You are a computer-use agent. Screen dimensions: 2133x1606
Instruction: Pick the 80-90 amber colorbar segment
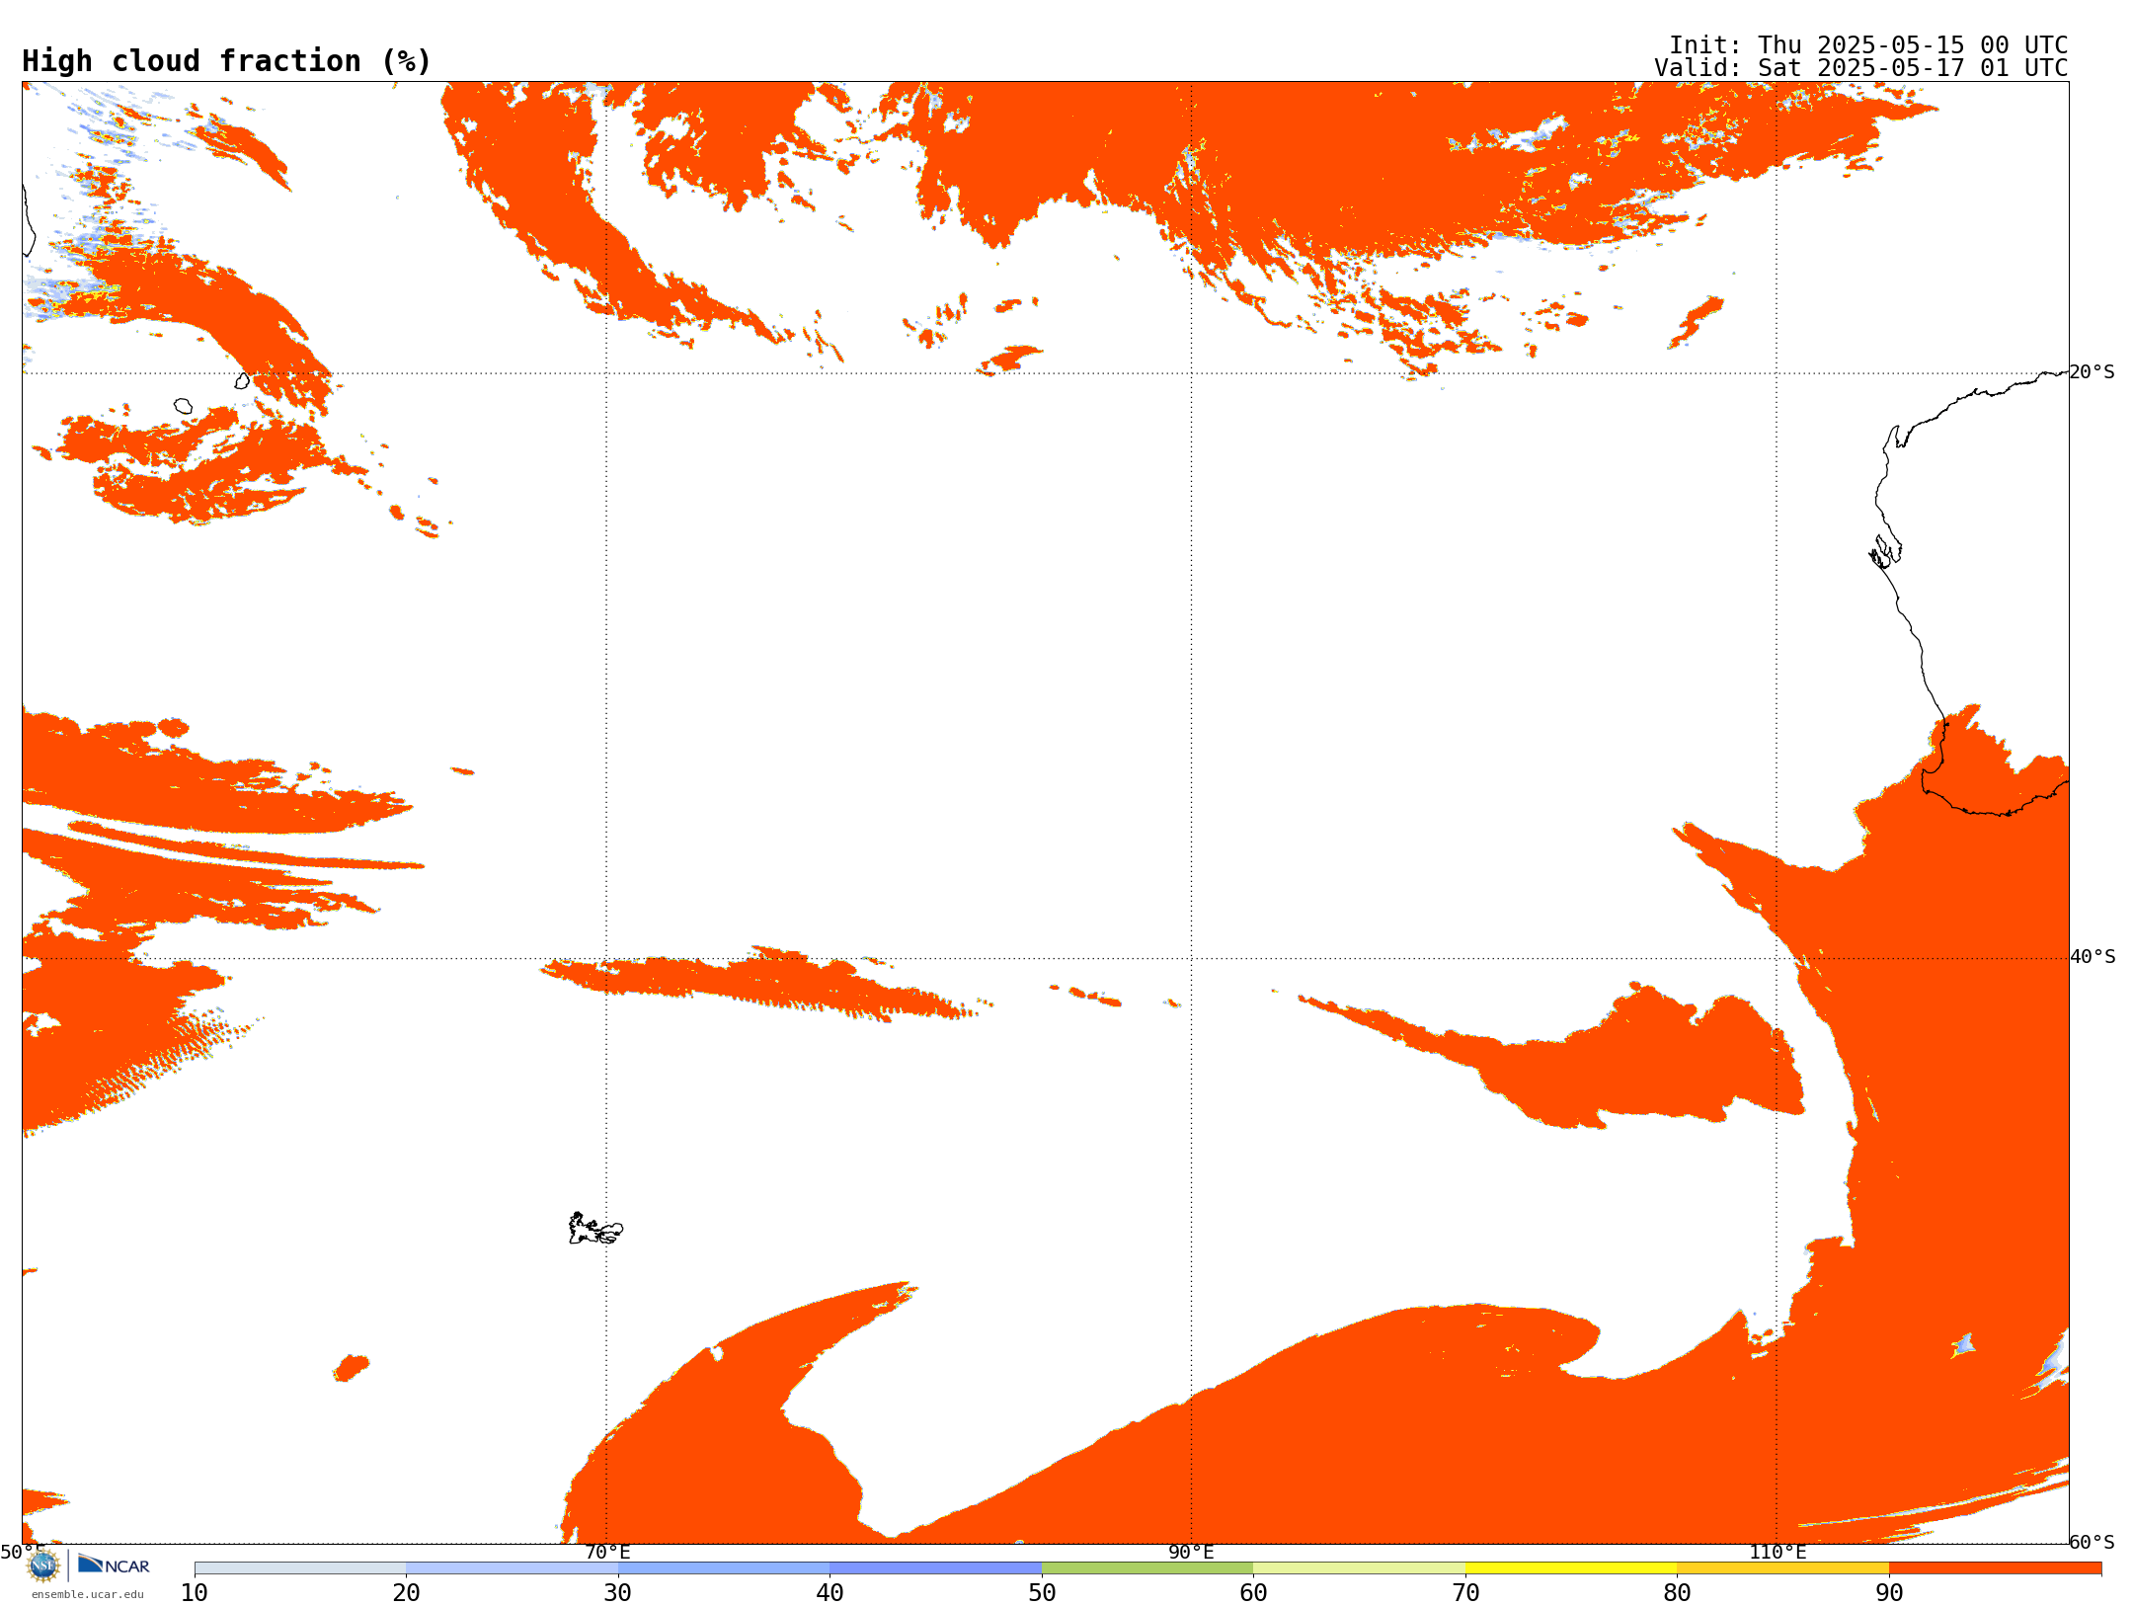pos(1782,1568)
